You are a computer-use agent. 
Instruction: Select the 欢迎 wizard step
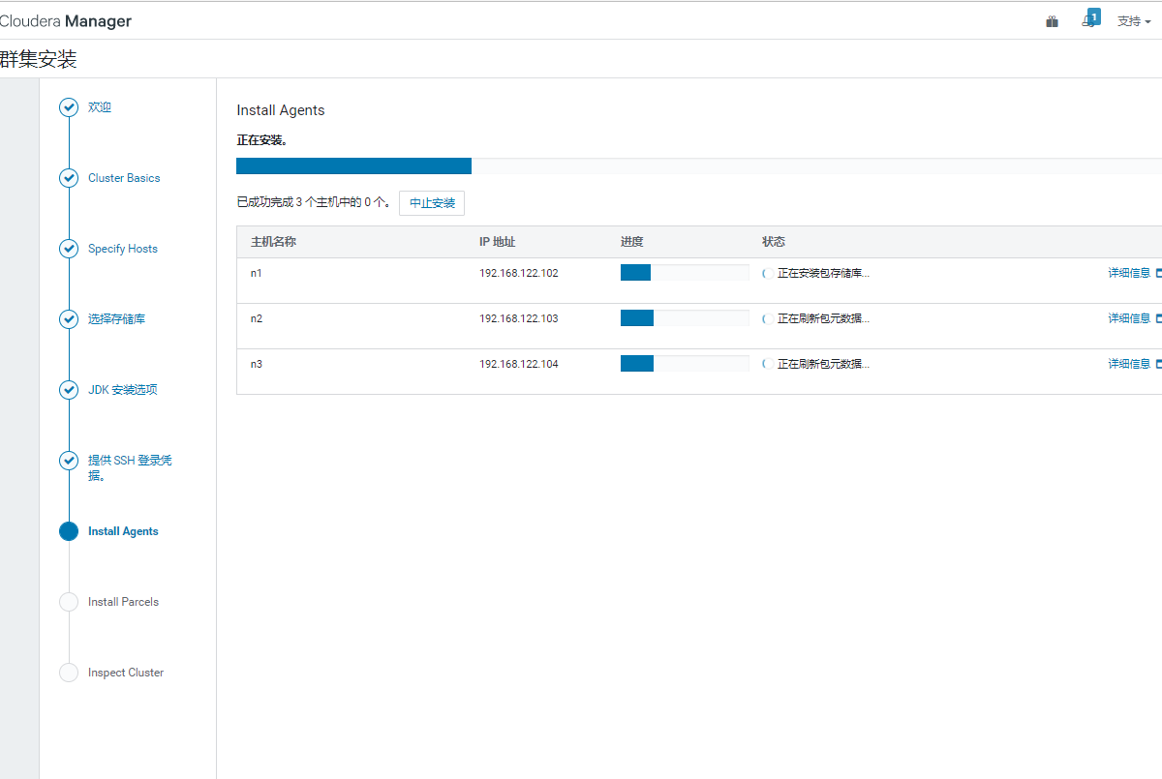point(100,107)
